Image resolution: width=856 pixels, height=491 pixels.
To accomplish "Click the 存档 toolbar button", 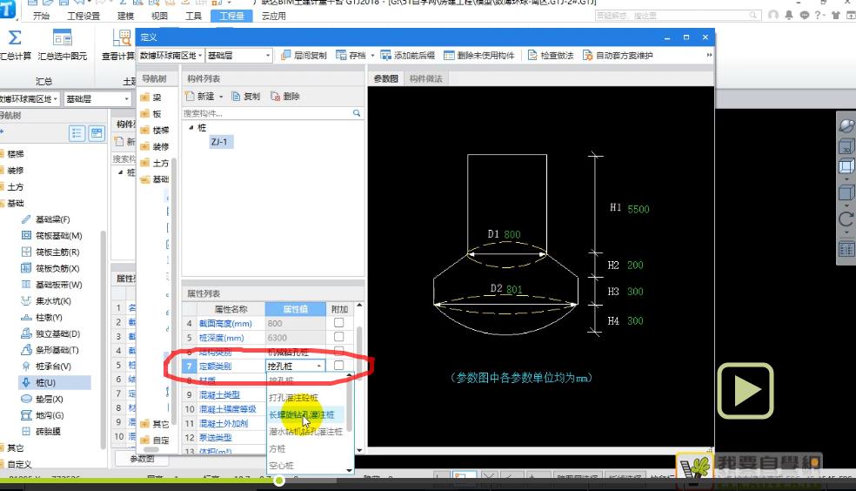I will click(x=351, y=55).
